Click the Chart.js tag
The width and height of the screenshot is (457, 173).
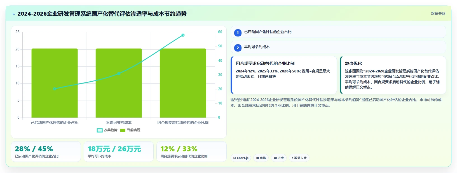pos(241,158)
